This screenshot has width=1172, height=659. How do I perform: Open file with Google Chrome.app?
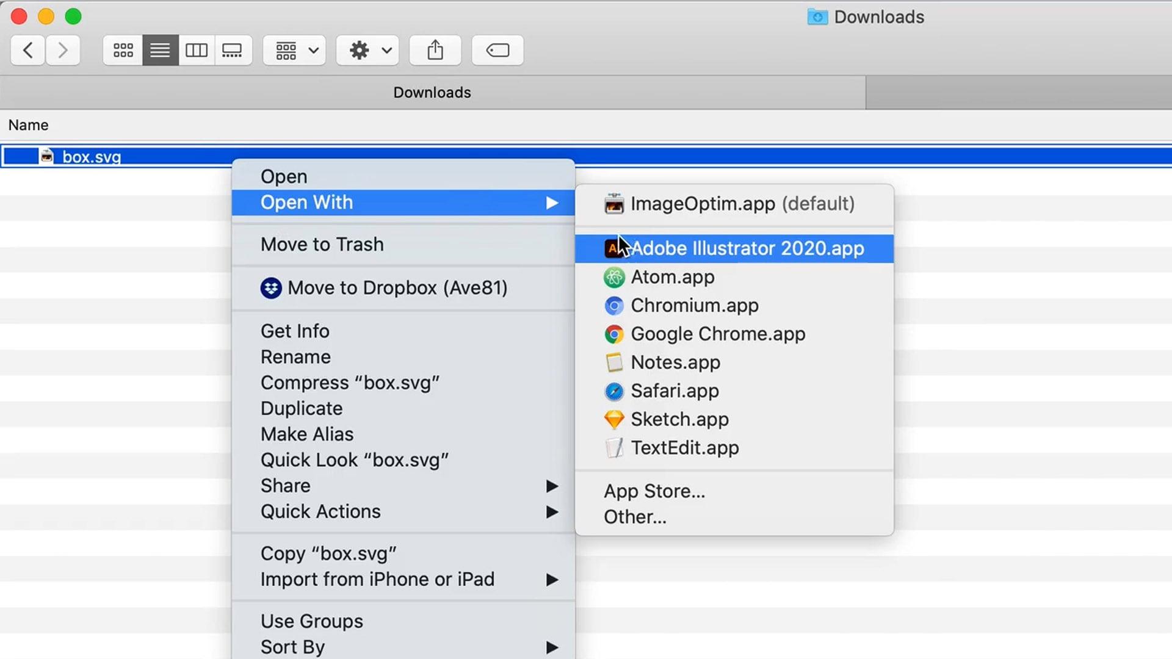click(717, 334)
